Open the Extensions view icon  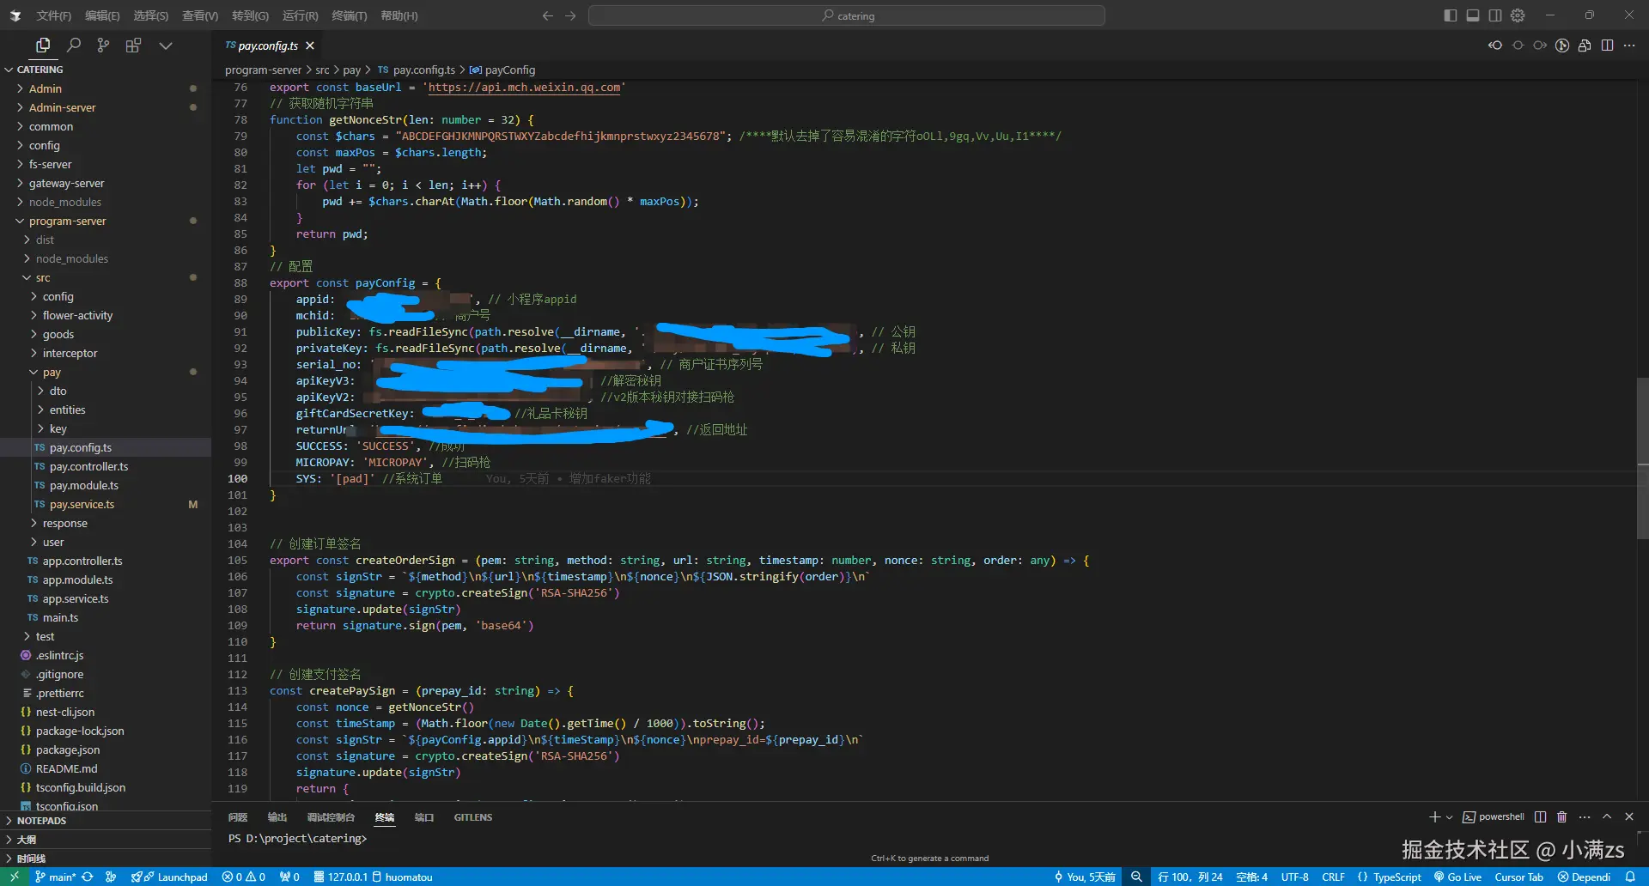click(x=133, y=46)
